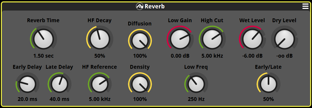Image resolution: width=312 pixels, height=108 pixels.
Task: Click the Low Gain label
Action: [x=180, y=20]
